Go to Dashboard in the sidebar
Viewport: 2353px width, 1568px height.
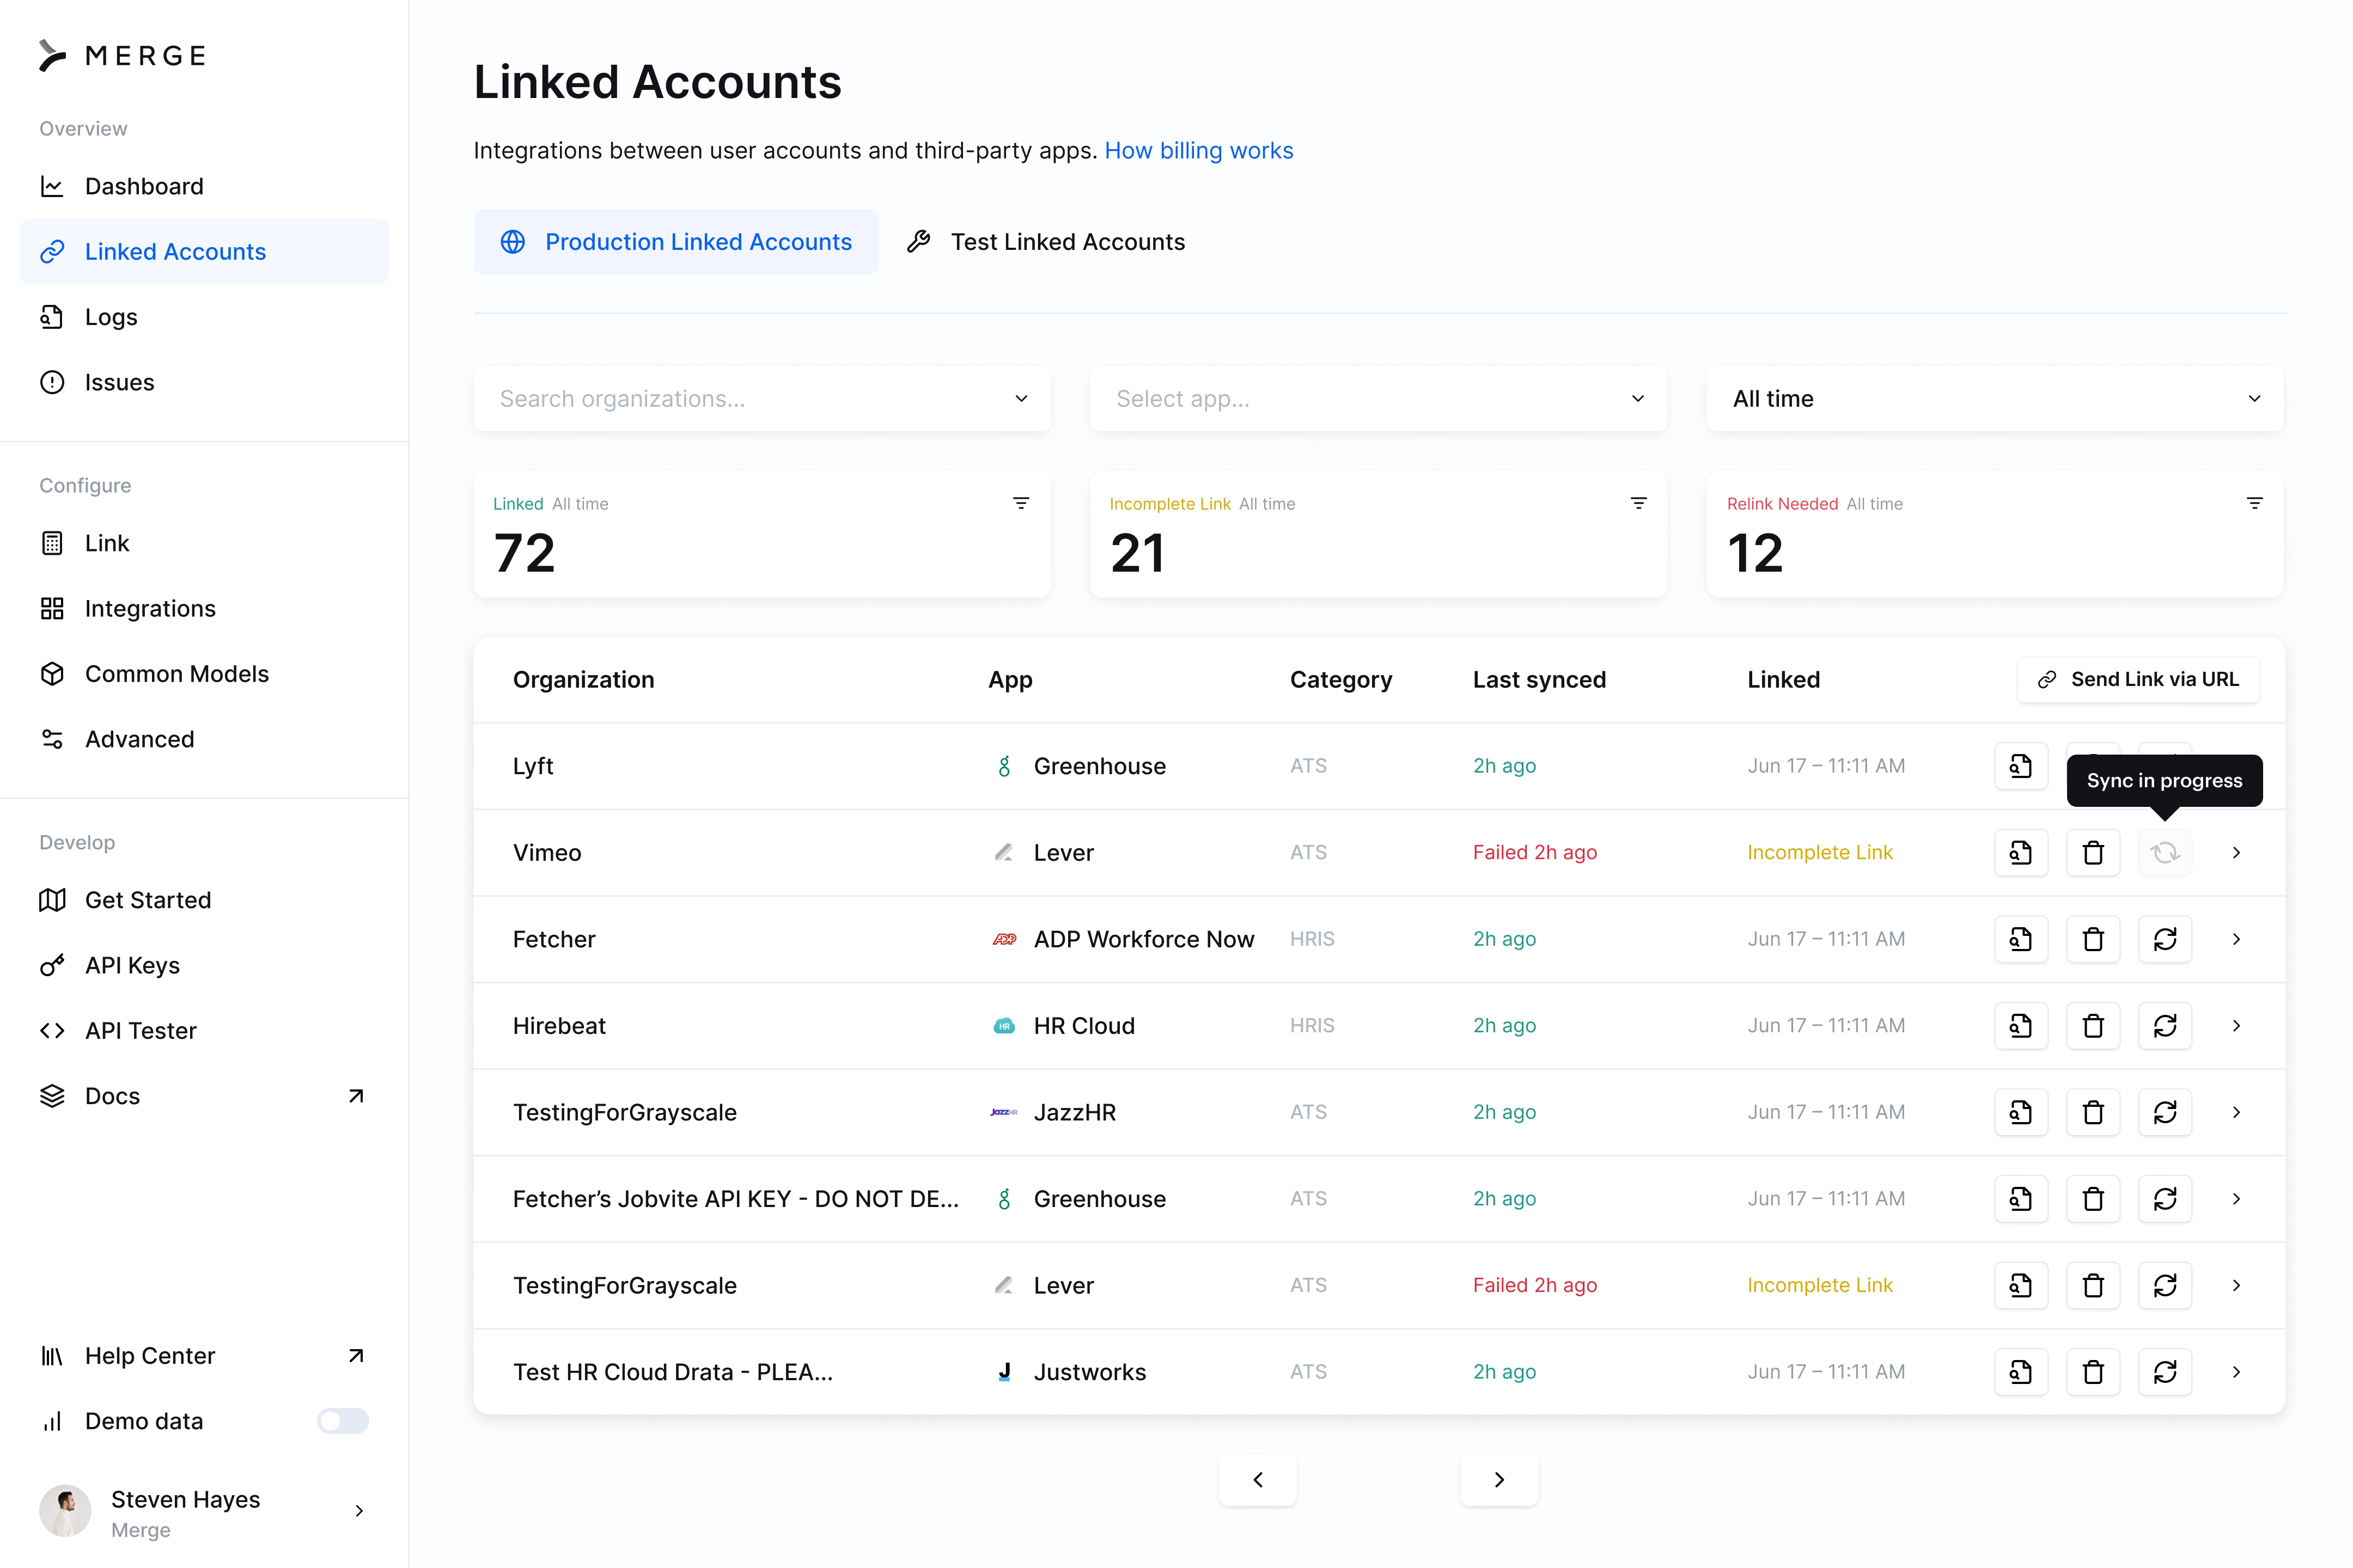[x=204, y=186]
